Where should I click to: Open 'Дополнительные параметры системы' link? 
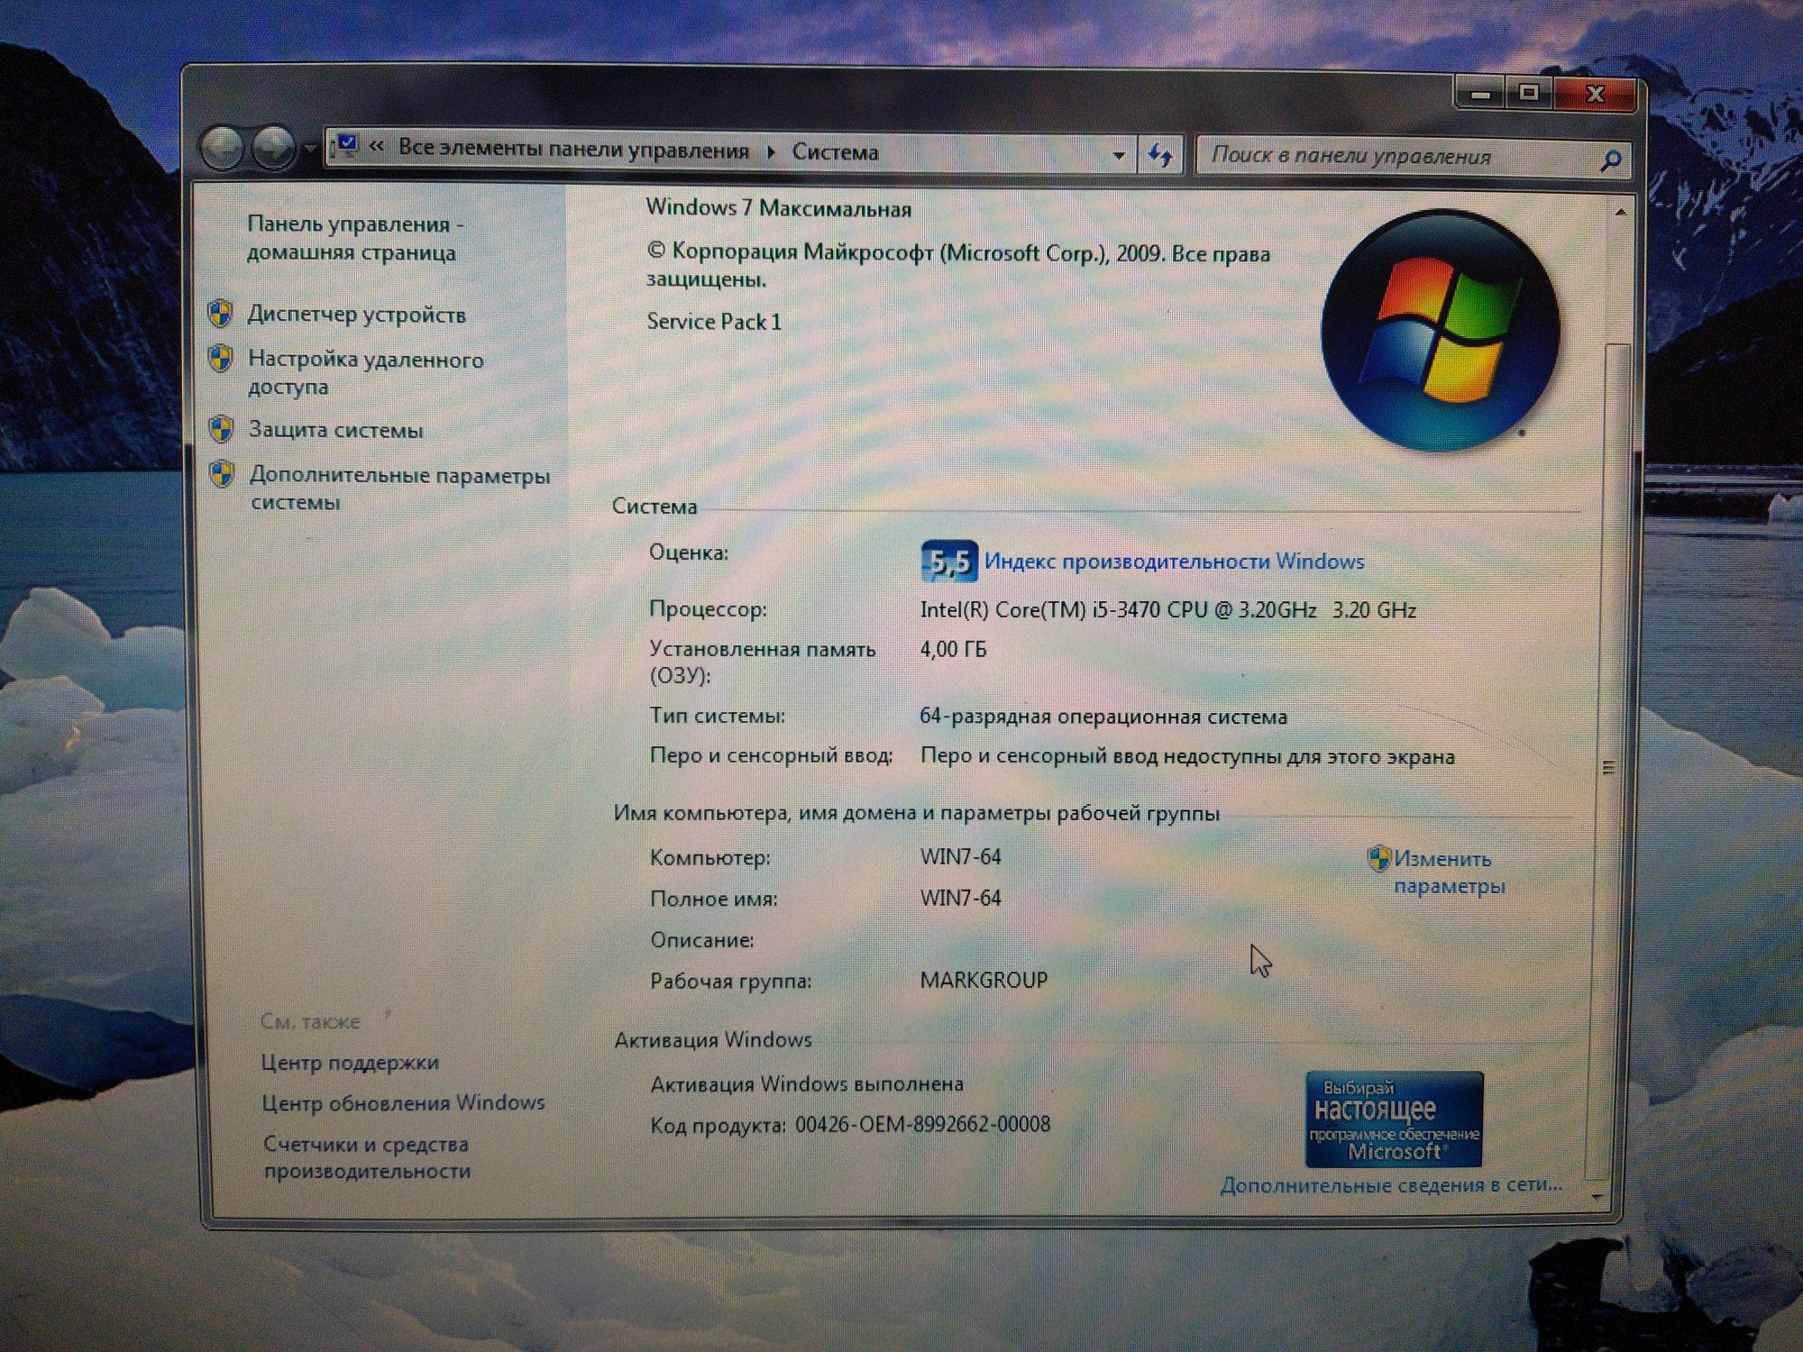tap(399, 488)
